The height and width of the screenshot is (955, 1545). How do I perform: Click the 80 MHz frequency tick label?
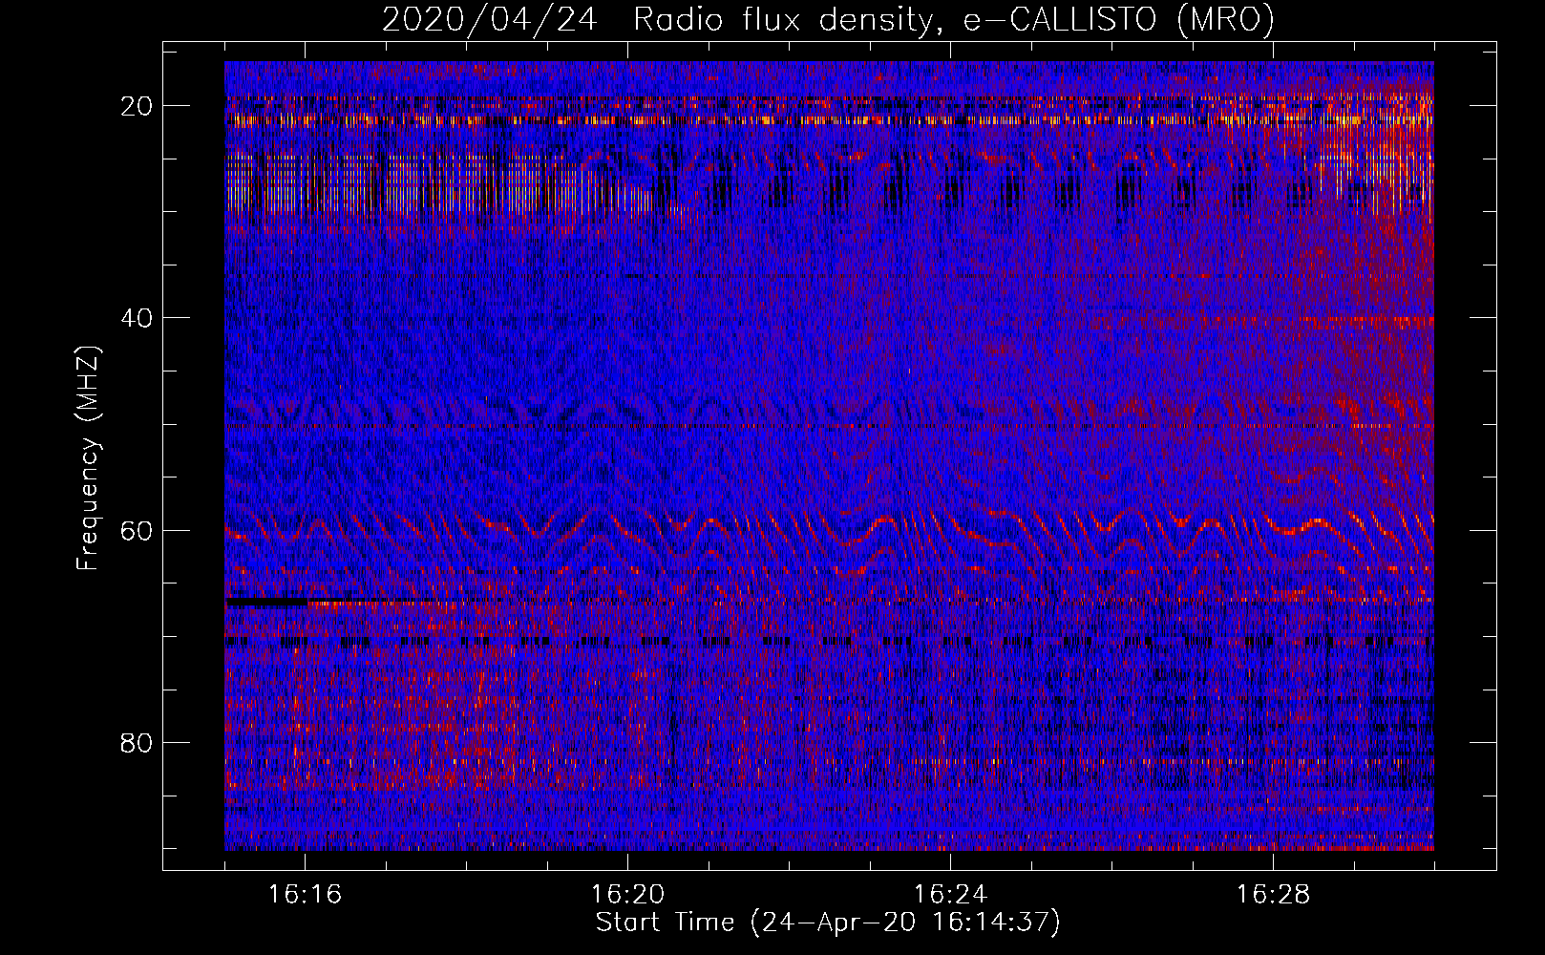[138, 742]
